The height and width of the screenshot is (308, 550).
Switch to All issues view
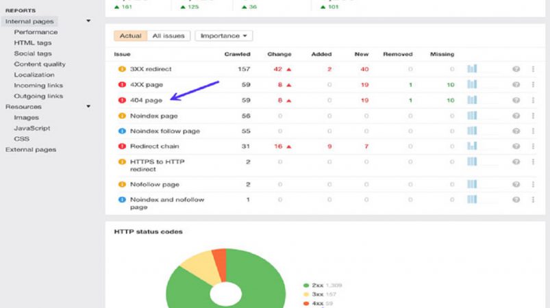coord(168,36)
